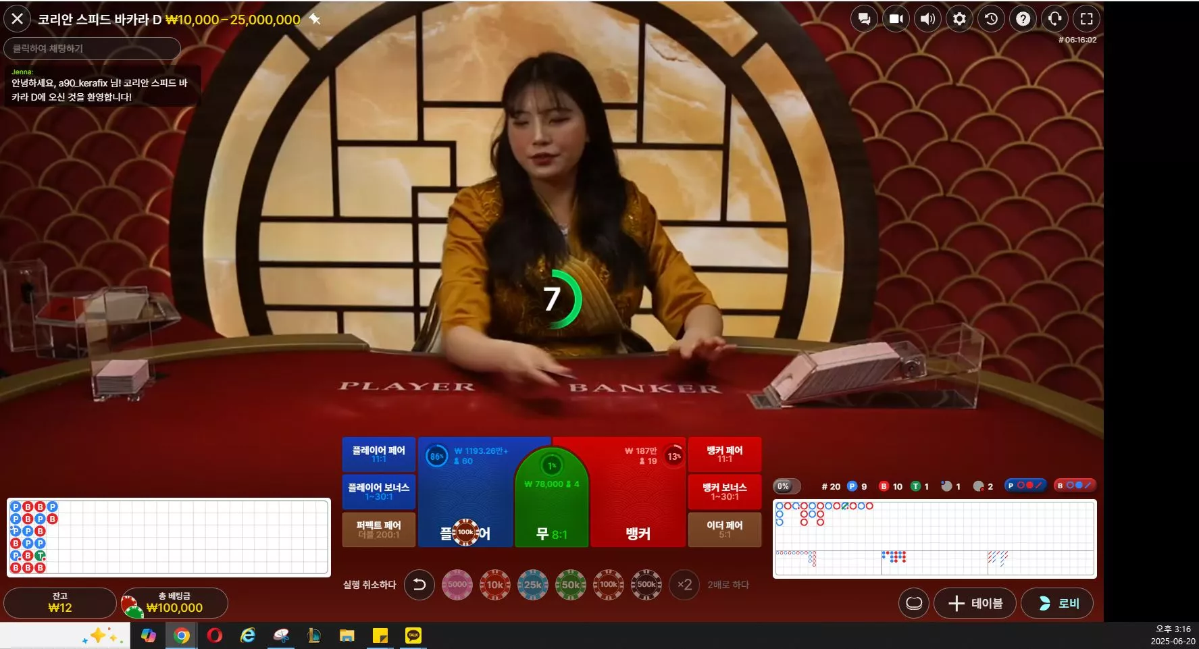
Task: Click the P player prediction button
Action: 1025,486
